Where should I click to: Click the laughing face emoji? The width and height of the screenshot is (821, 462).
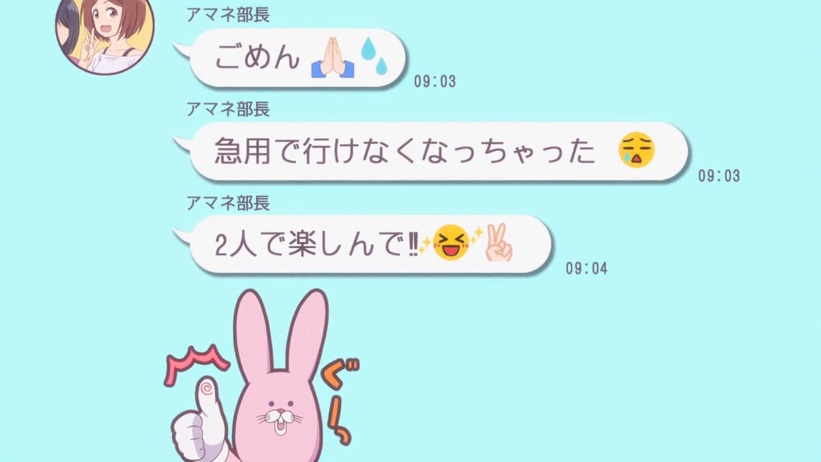pyautogui.click(x=450, y=243)
